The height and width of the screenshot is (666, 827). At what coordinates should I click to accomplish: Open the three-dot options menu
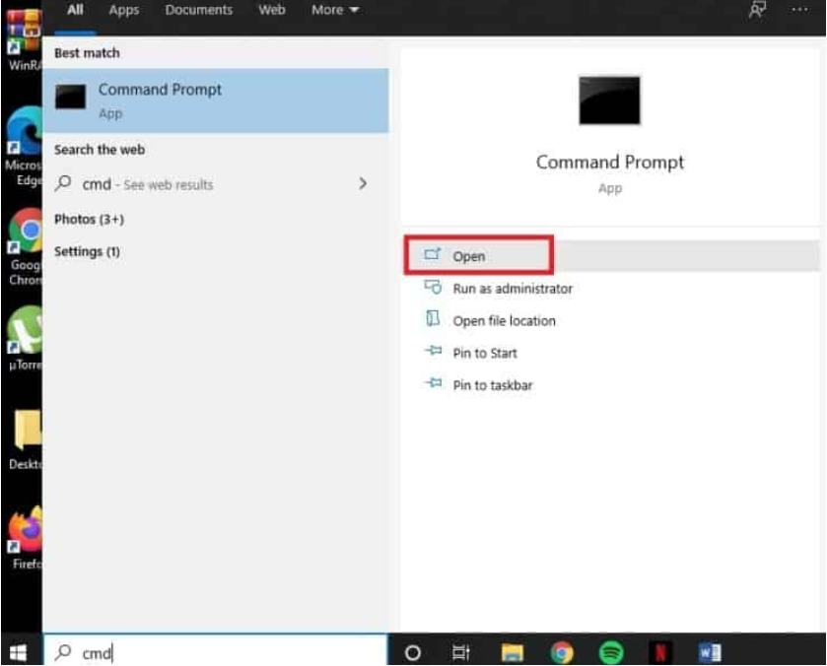point(799,10)
